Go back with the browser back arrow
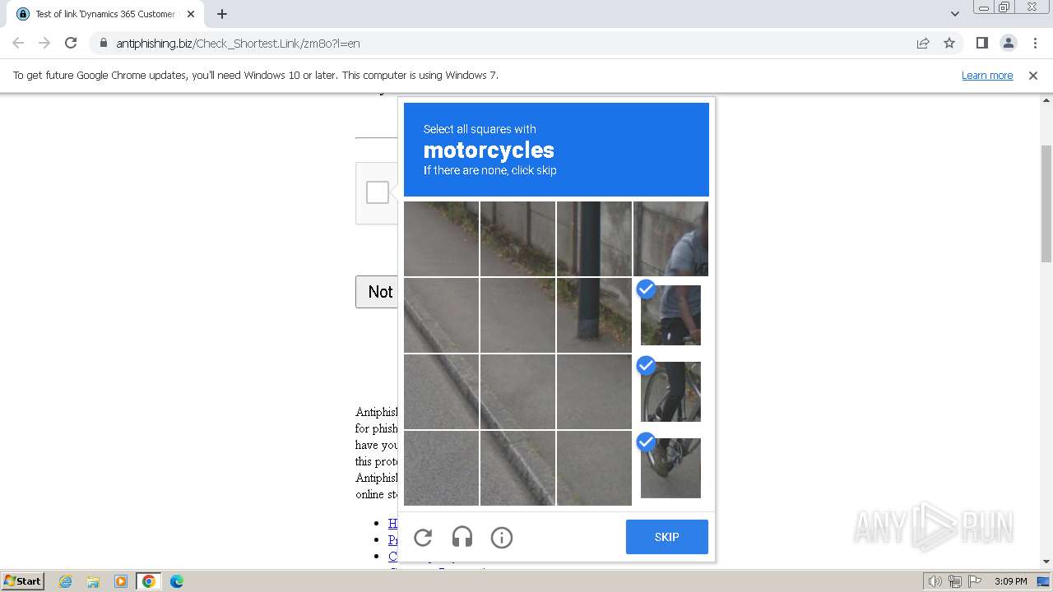1053x592 pixels. click(18, 43)
